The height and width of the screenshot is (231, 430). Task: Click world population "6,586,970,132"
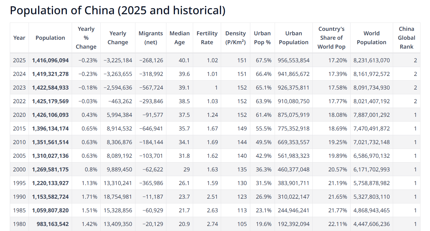(372, 156)
